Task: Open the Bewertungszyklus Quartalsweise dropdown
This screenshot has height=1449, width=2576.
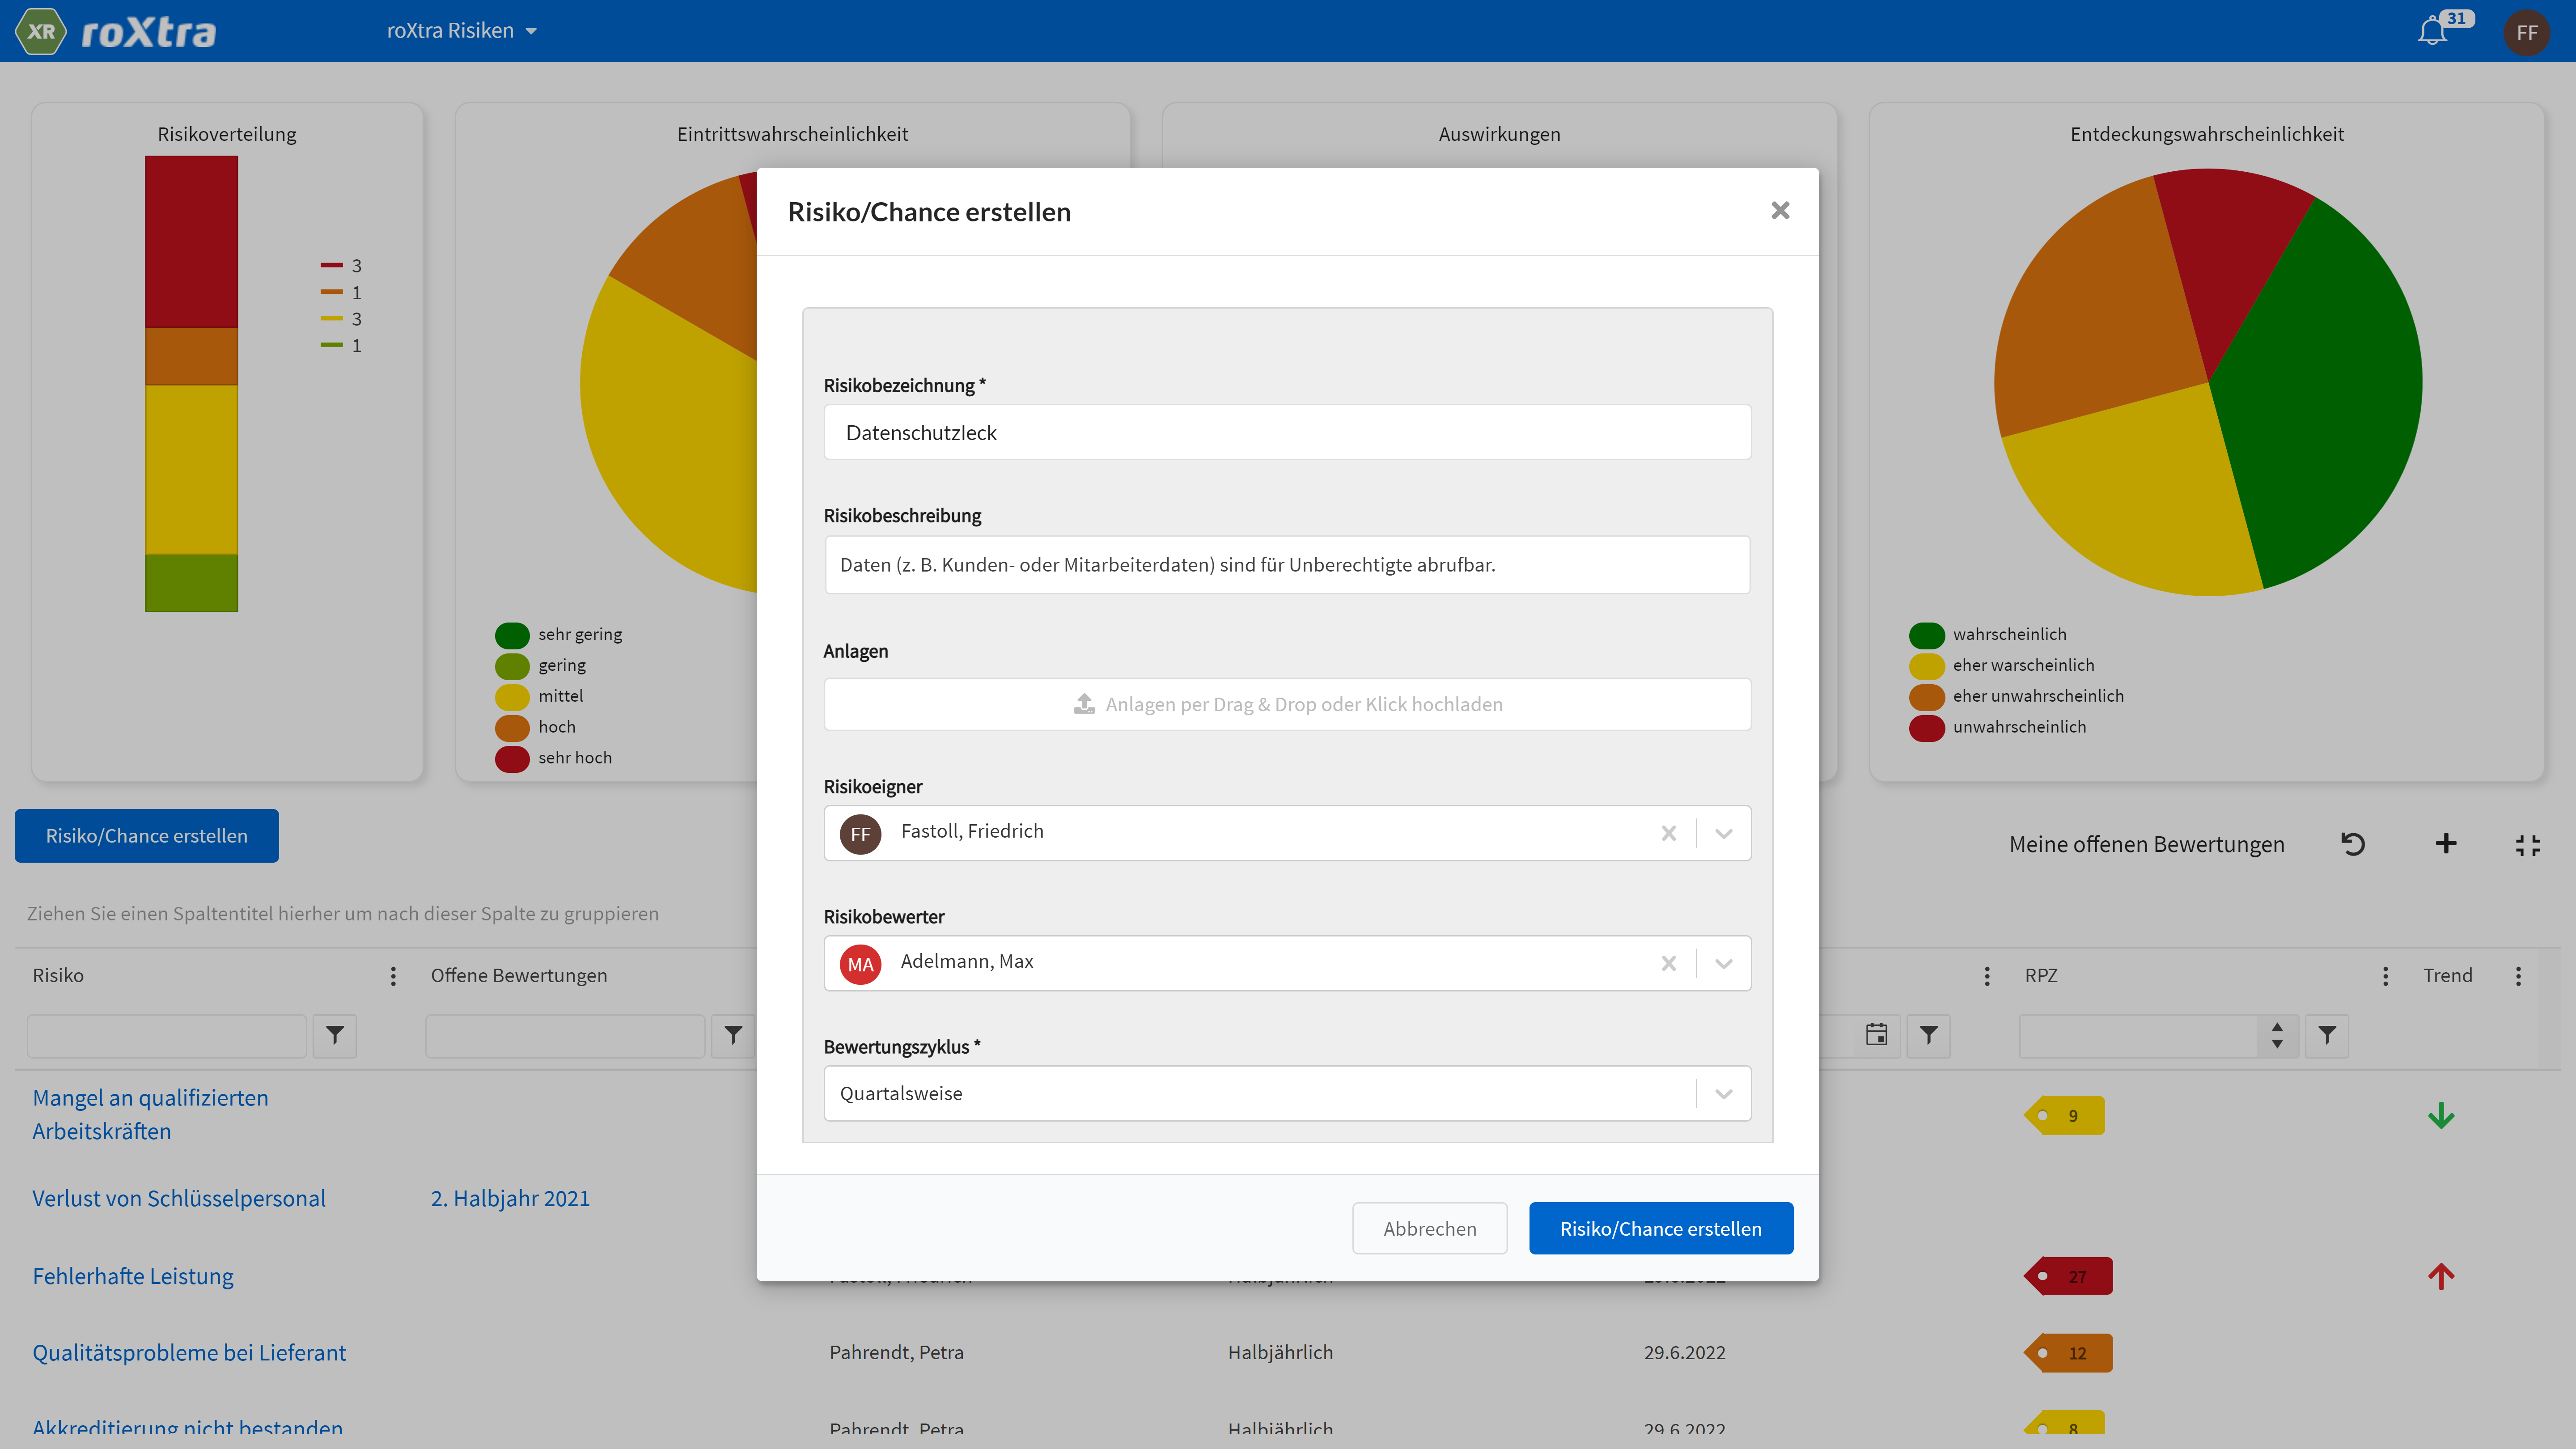Action: click(1723, 1093)
